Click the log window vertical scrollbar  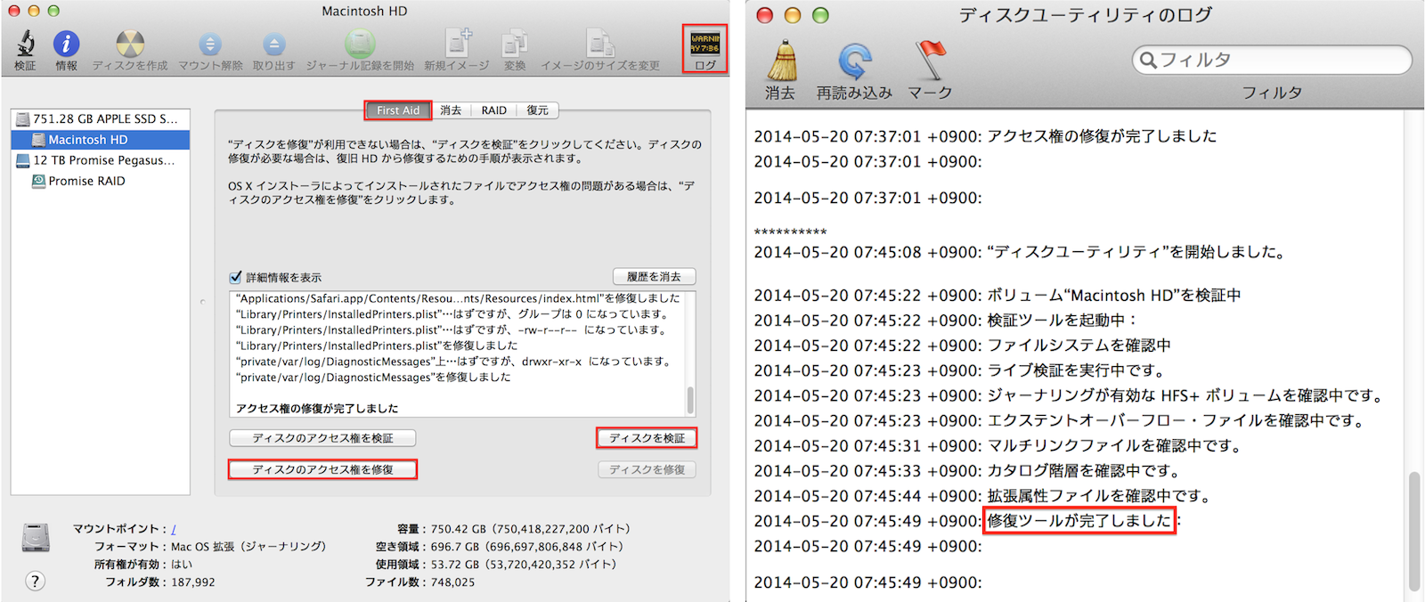(x=1413, y=531)
